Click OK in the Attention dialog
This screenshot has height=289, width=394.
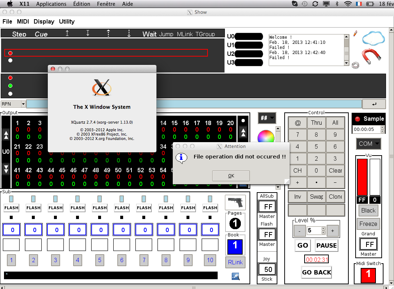tap(231, 176)
